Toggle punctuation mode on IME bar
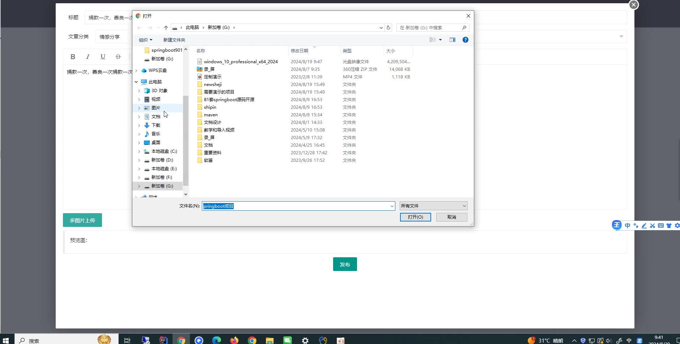This screenshot has width=680, height=344. pyautogui.click(x=636, y=225)
